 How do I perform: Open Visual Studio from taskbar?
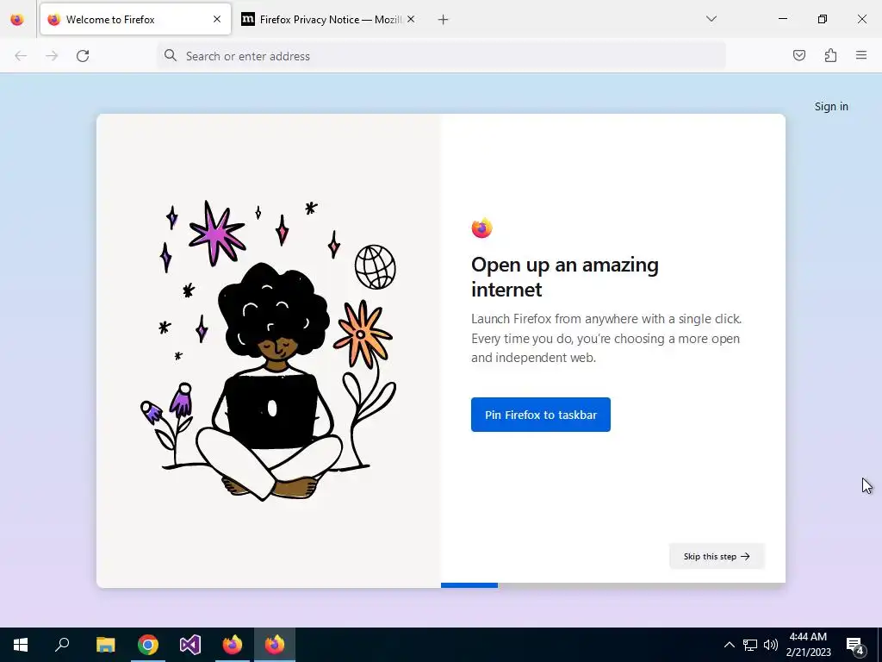[190, 645]
